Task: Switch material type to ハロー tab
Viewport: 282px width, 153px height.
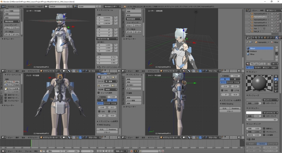Action: [x=274, y=68]
